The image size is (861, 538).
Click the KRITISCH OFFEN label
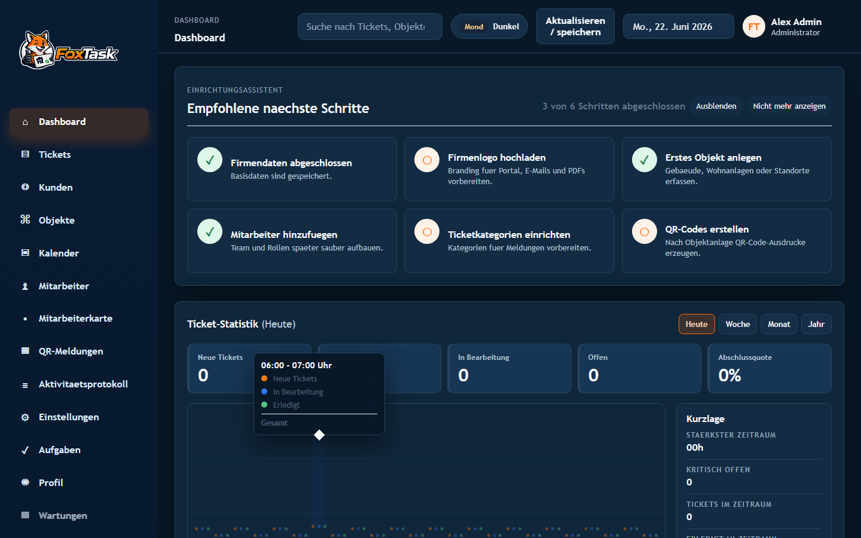718,469
